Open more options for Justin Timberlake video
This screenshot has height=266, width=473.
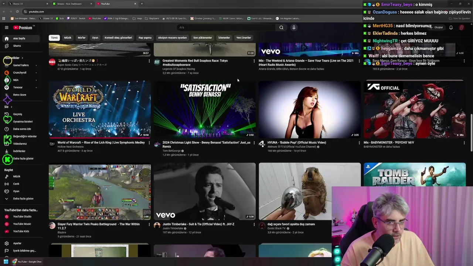[254, 224]
